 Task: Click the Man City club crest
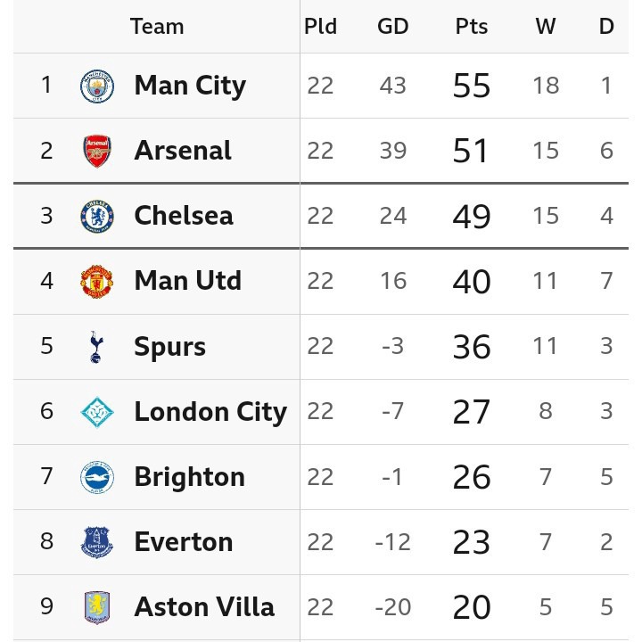pyautogui.click(x=97, y=86)
